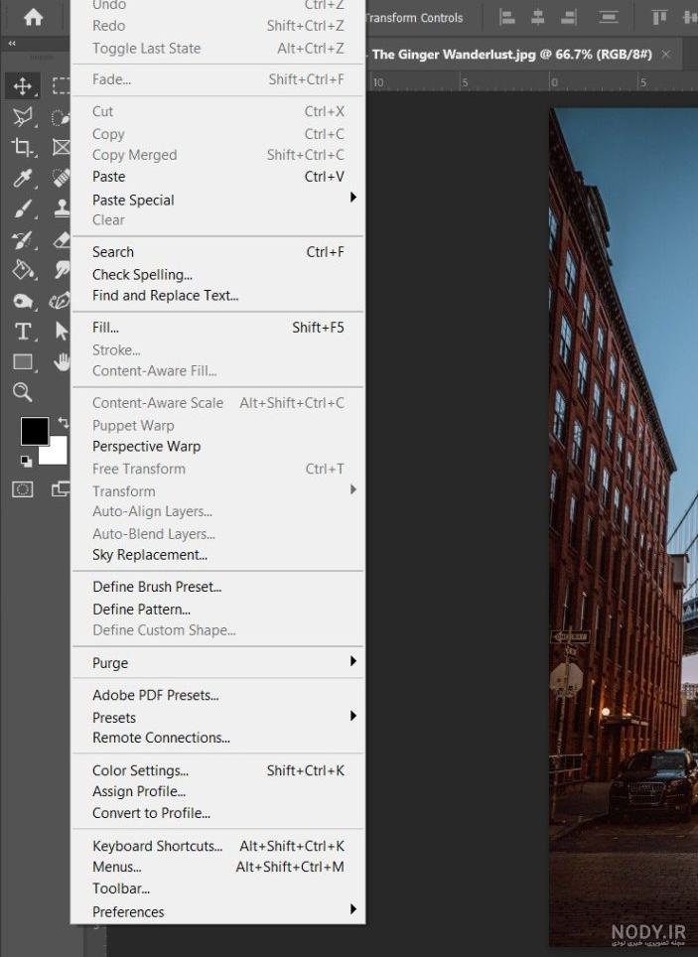This screenshot has height=957, width=698.
Task: Select the Horizontal Type tool
Action: coord(23,332)
